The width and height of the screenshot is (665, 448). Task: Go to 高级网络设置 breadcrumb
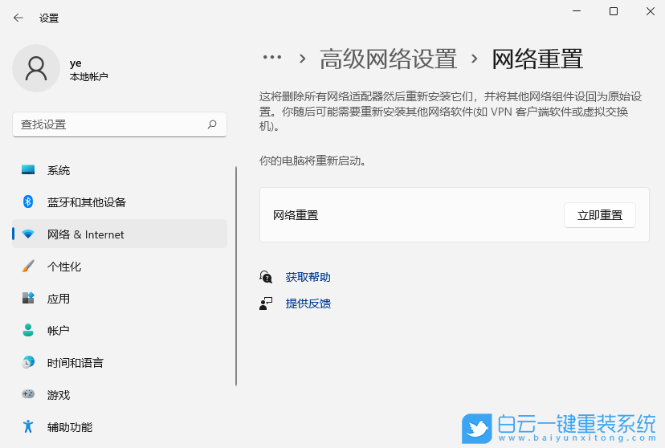click(x=388, y=59)
